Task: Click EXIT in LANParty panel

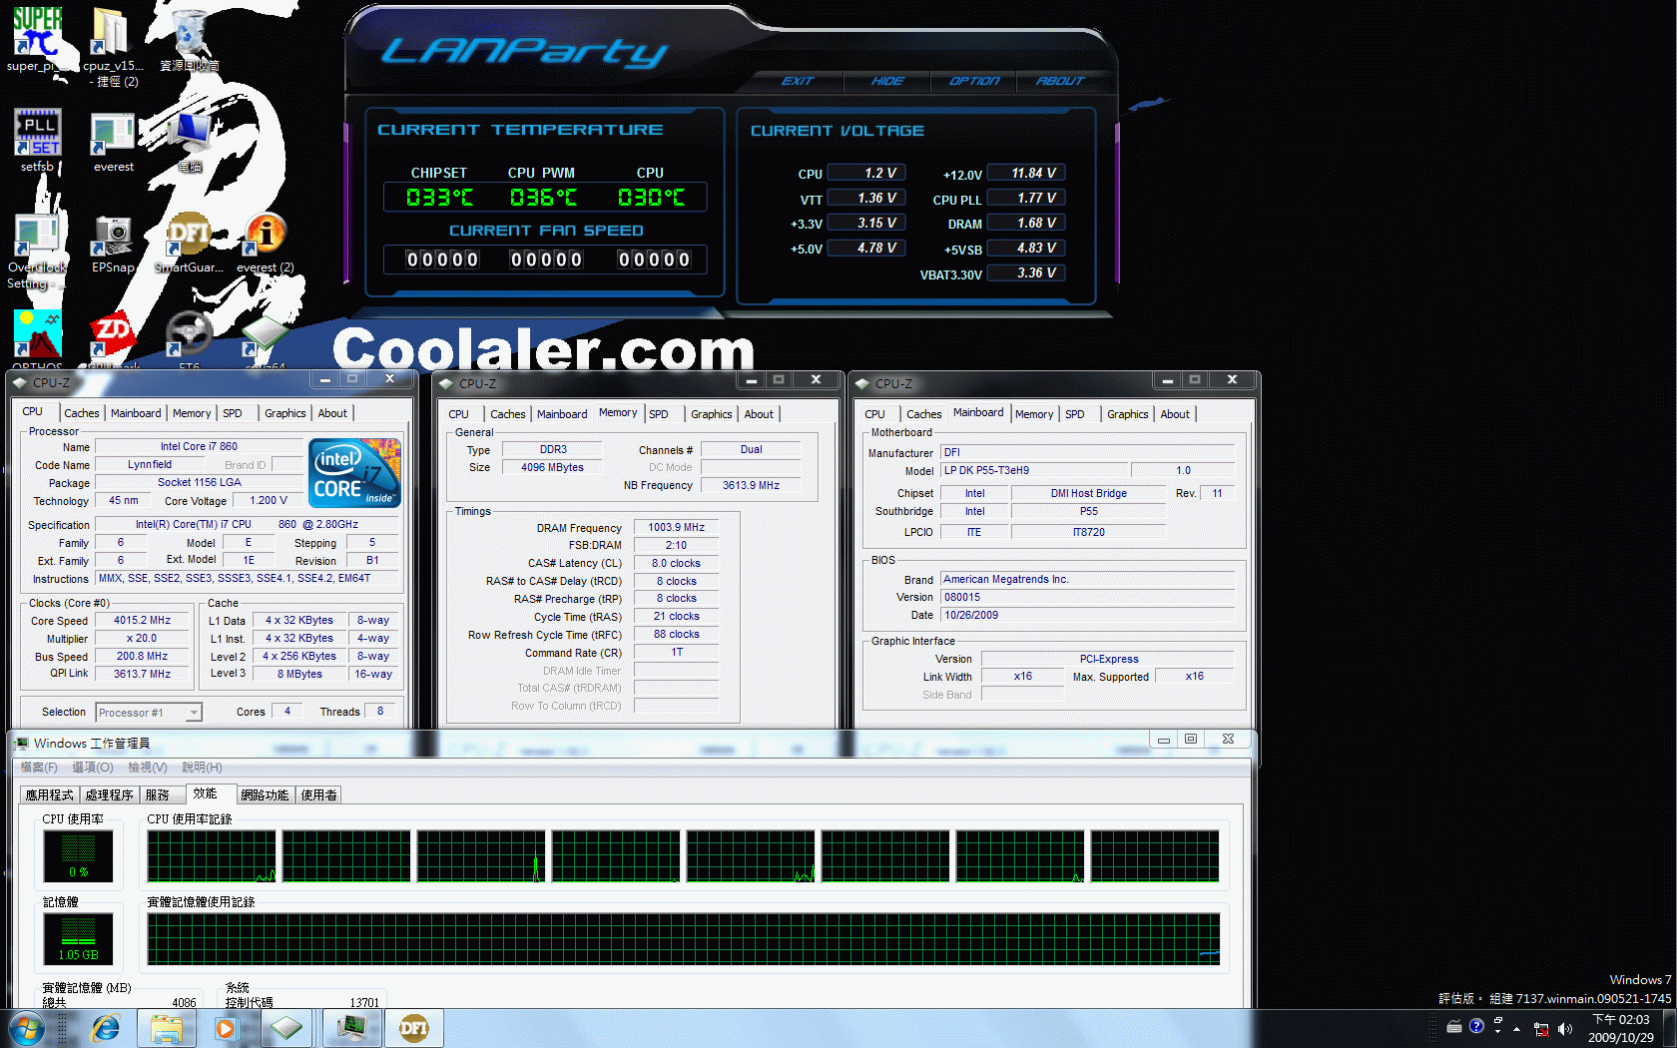Action: pos(798,81)
